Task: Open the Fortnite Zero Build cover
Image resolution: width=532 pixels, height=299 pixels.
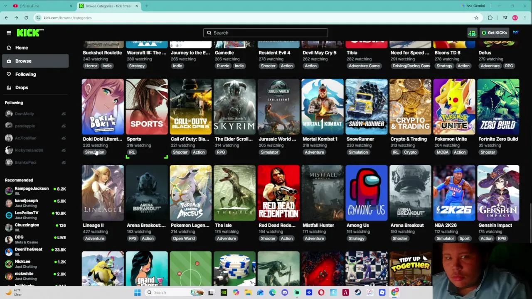Action: [498, 107]
